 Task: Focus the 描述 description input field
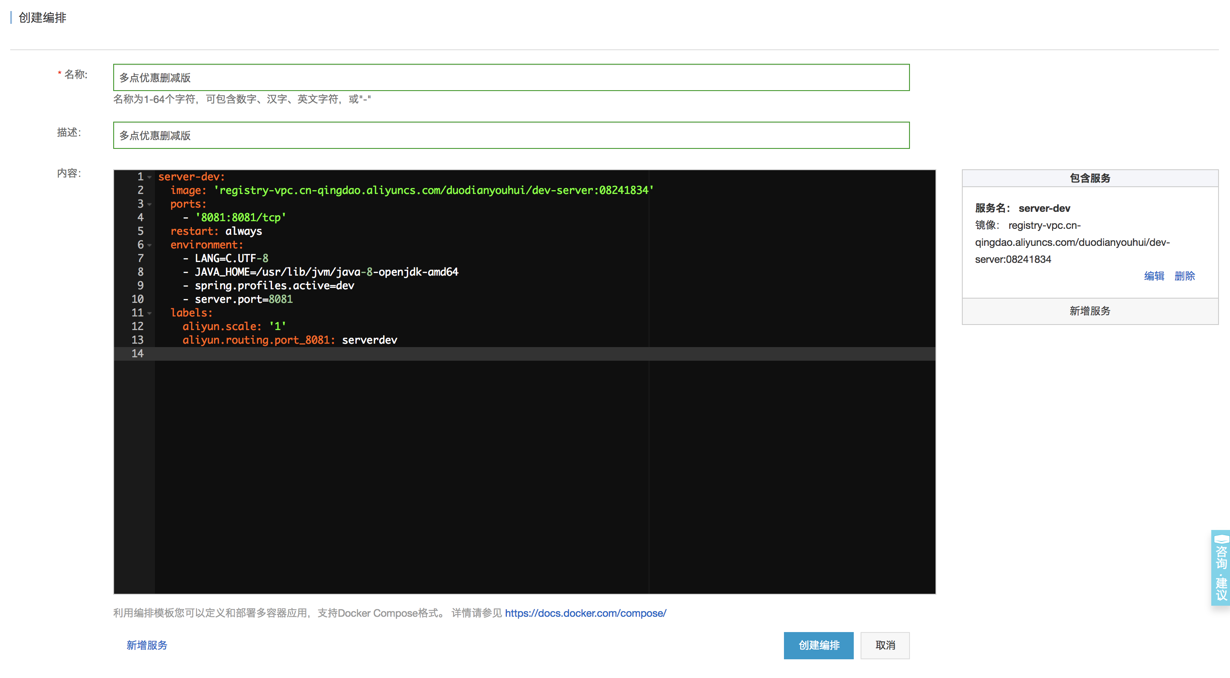click(x=511, y=136)
